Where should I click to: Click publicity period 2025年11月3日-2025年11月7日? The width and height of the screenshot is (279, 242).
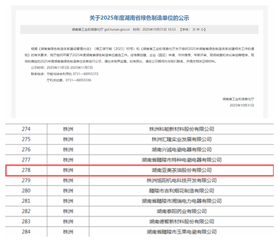click(x=70, y=67)
